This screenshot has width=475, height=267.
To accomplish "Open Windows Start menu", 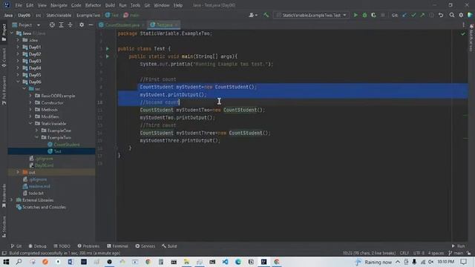I will coord(6,262).
